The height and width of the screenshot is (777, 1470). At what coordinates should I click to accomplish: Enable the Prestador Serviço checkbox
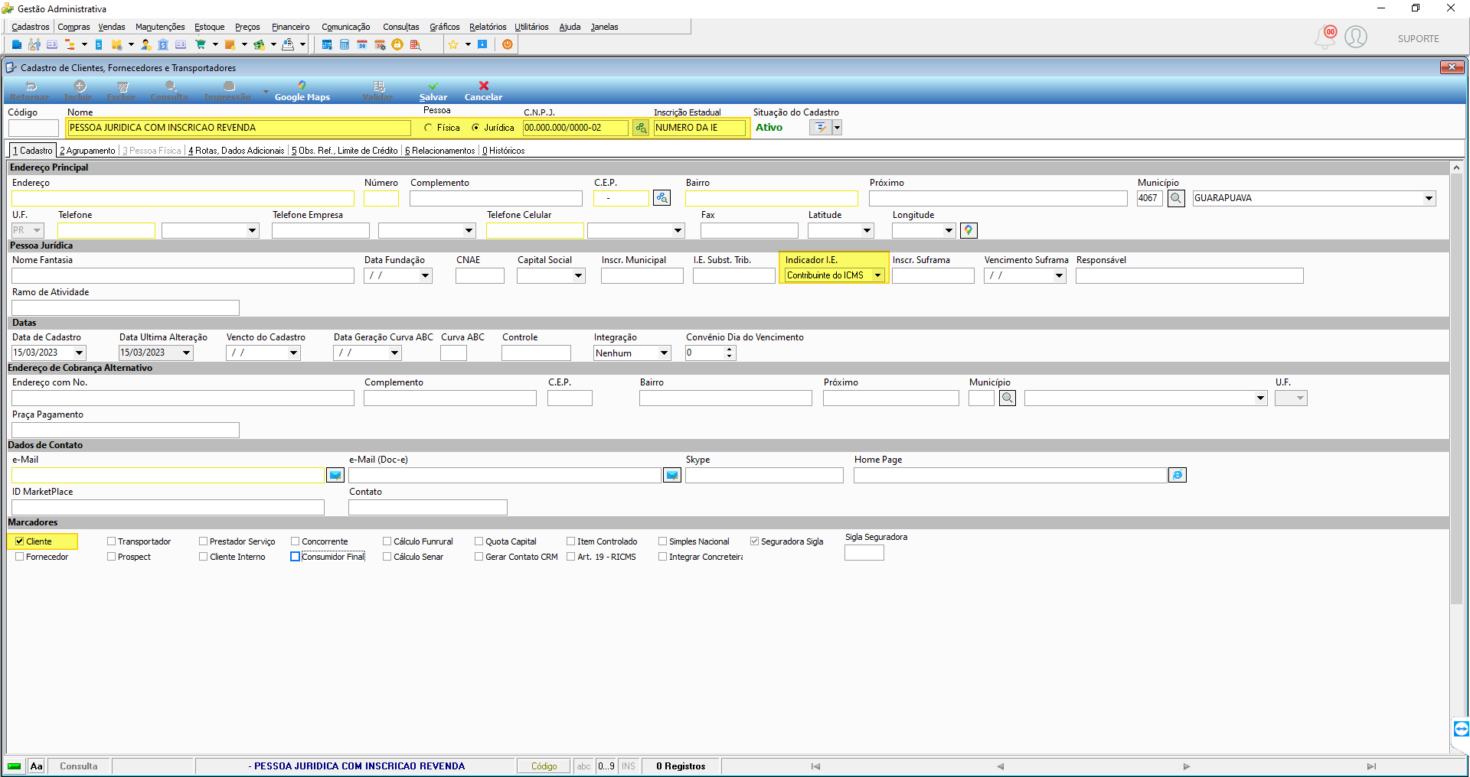(x=204, y=541)
